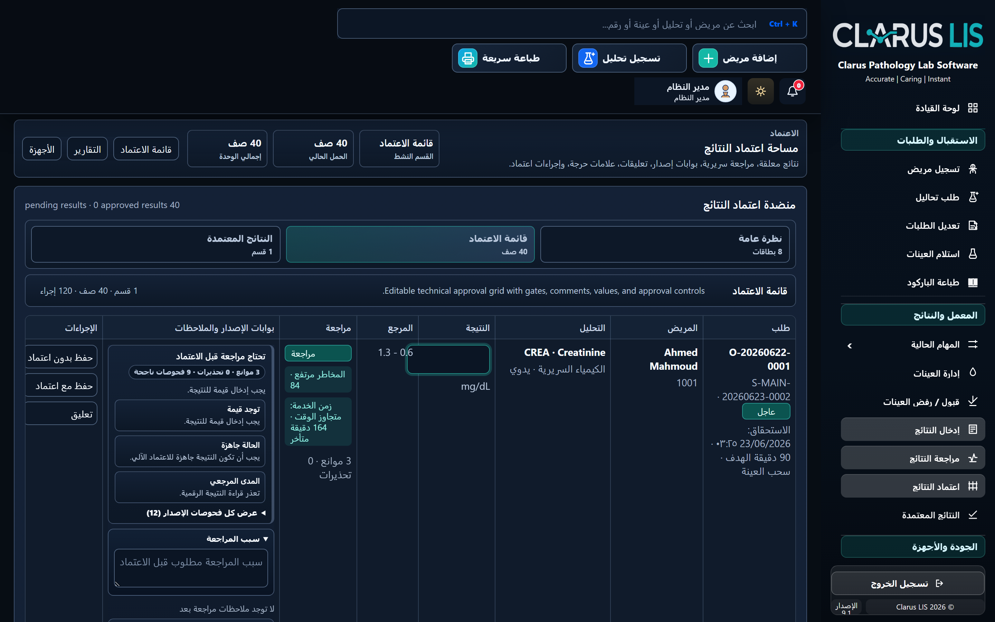
Task: Click the طباعة سريعة button
Action: pos(509,58)
